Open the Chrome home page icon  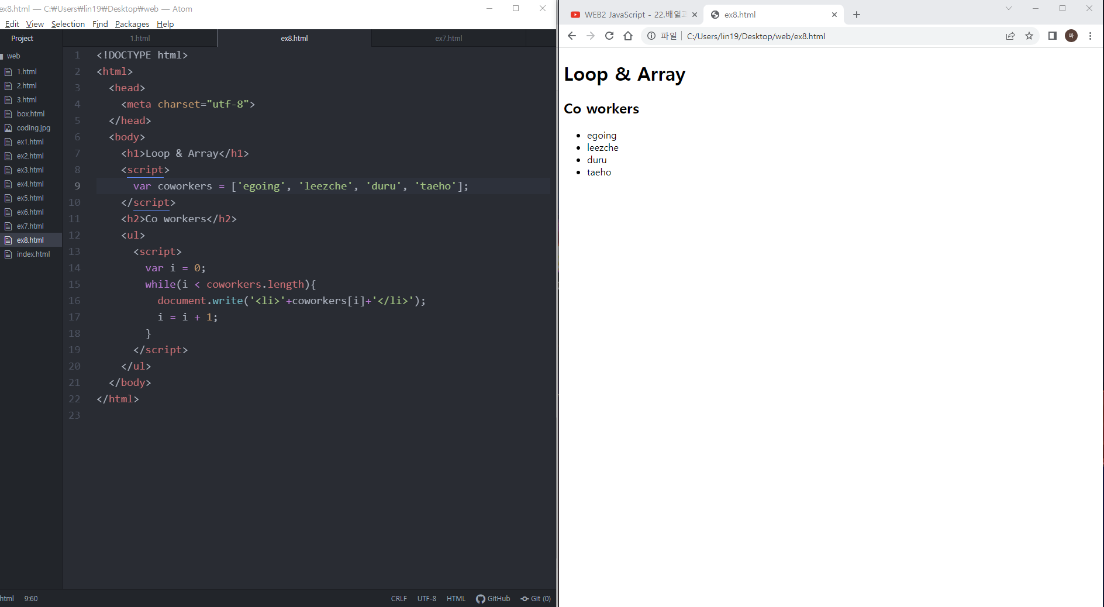[628, 36]
